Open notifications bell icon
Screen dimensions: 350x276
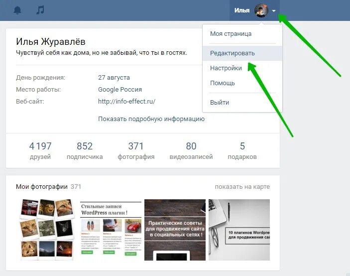(x=17, y=10)
